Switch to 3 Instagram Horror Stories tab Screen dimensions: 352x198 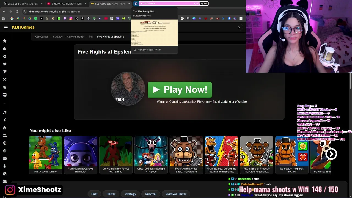[67, 4]
